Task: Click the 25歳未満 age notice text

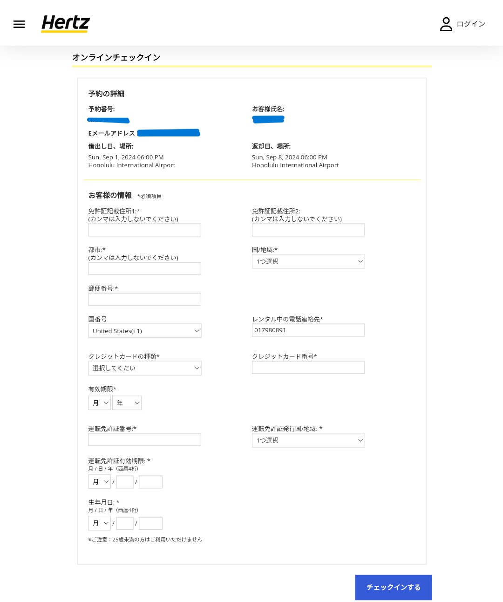Action: click(x=145, y=540)
